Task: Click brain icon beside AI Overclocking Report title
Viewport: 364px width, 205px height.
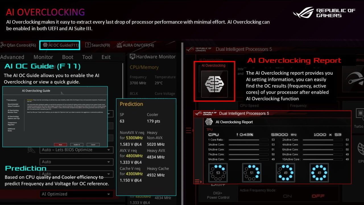Action: (x=209, y=122)
